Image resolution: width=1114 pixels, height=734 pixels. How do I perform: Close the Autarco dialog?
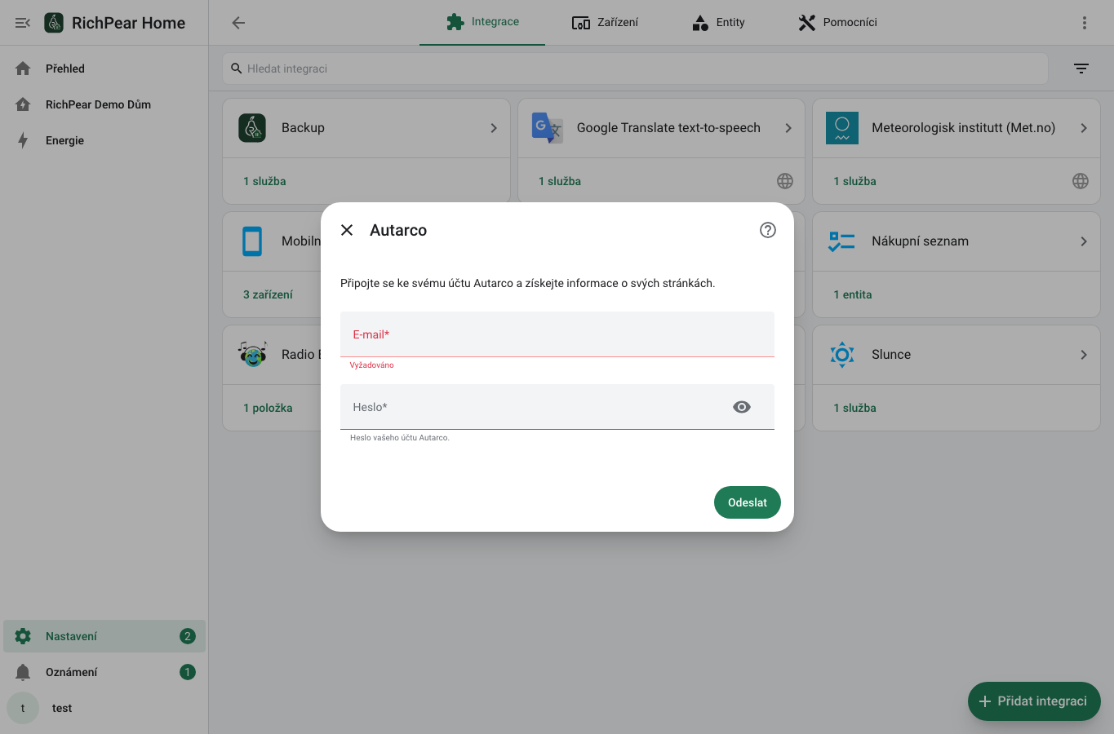[347, 230]
